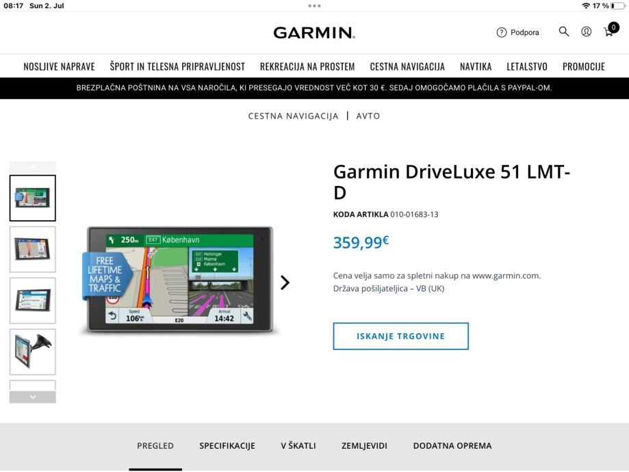The width and height of the screenshot is (629, 472).
Task: Click the main DriveLuxe product image
Action: [x=179, y=280]
